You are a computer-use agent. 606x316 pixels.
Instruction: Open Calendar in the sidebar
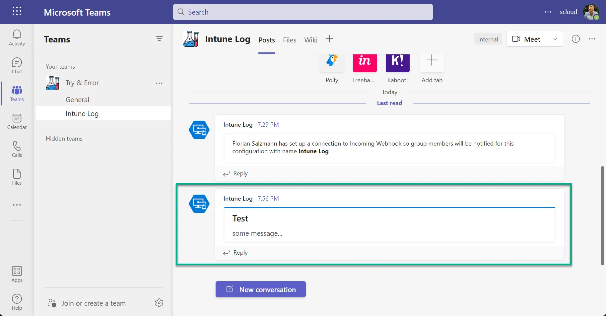pyautogui.click(x=17, y=121)
